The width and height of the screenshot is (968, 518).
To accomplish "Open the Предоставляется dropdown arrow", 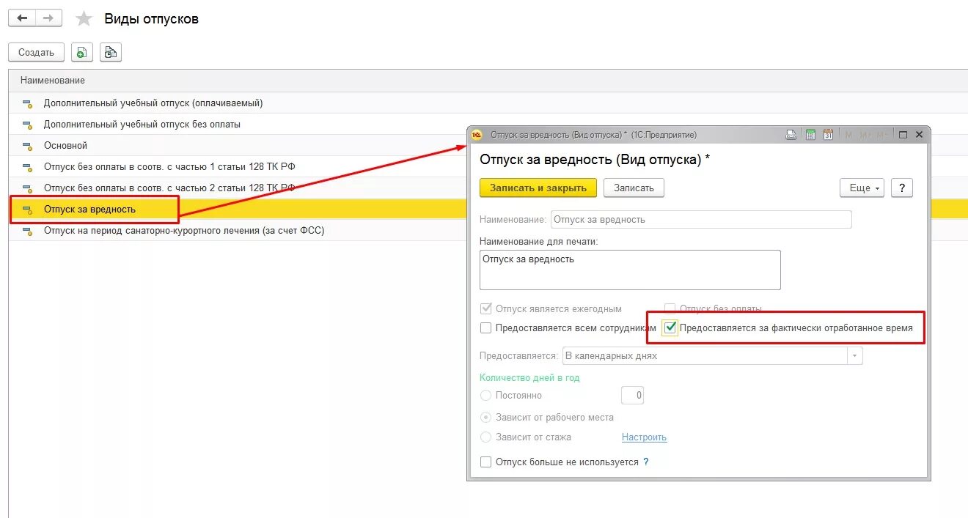I will click(855, 356).
